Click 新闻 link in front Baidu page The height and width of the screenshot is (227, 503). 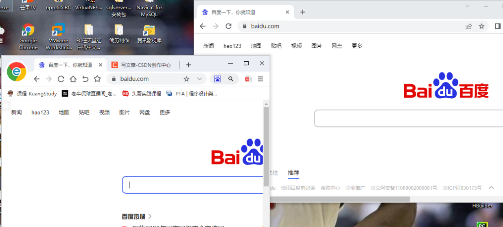coord(16,112)
